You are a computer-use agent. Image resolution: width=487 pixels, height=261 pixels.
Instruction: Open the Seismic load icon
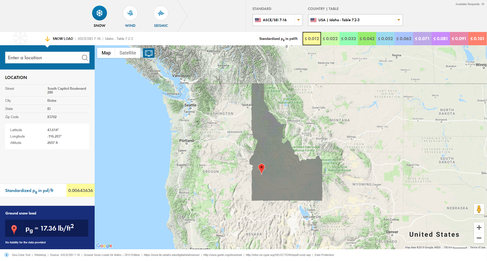tap(161, 13)
